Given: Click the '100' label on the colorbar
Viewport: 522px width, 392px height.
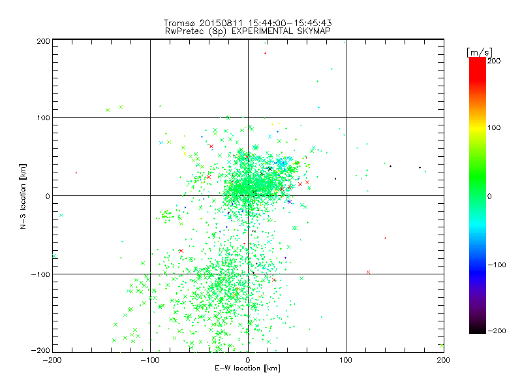Looking at the screenshot, I should click(x=494, y=127).
